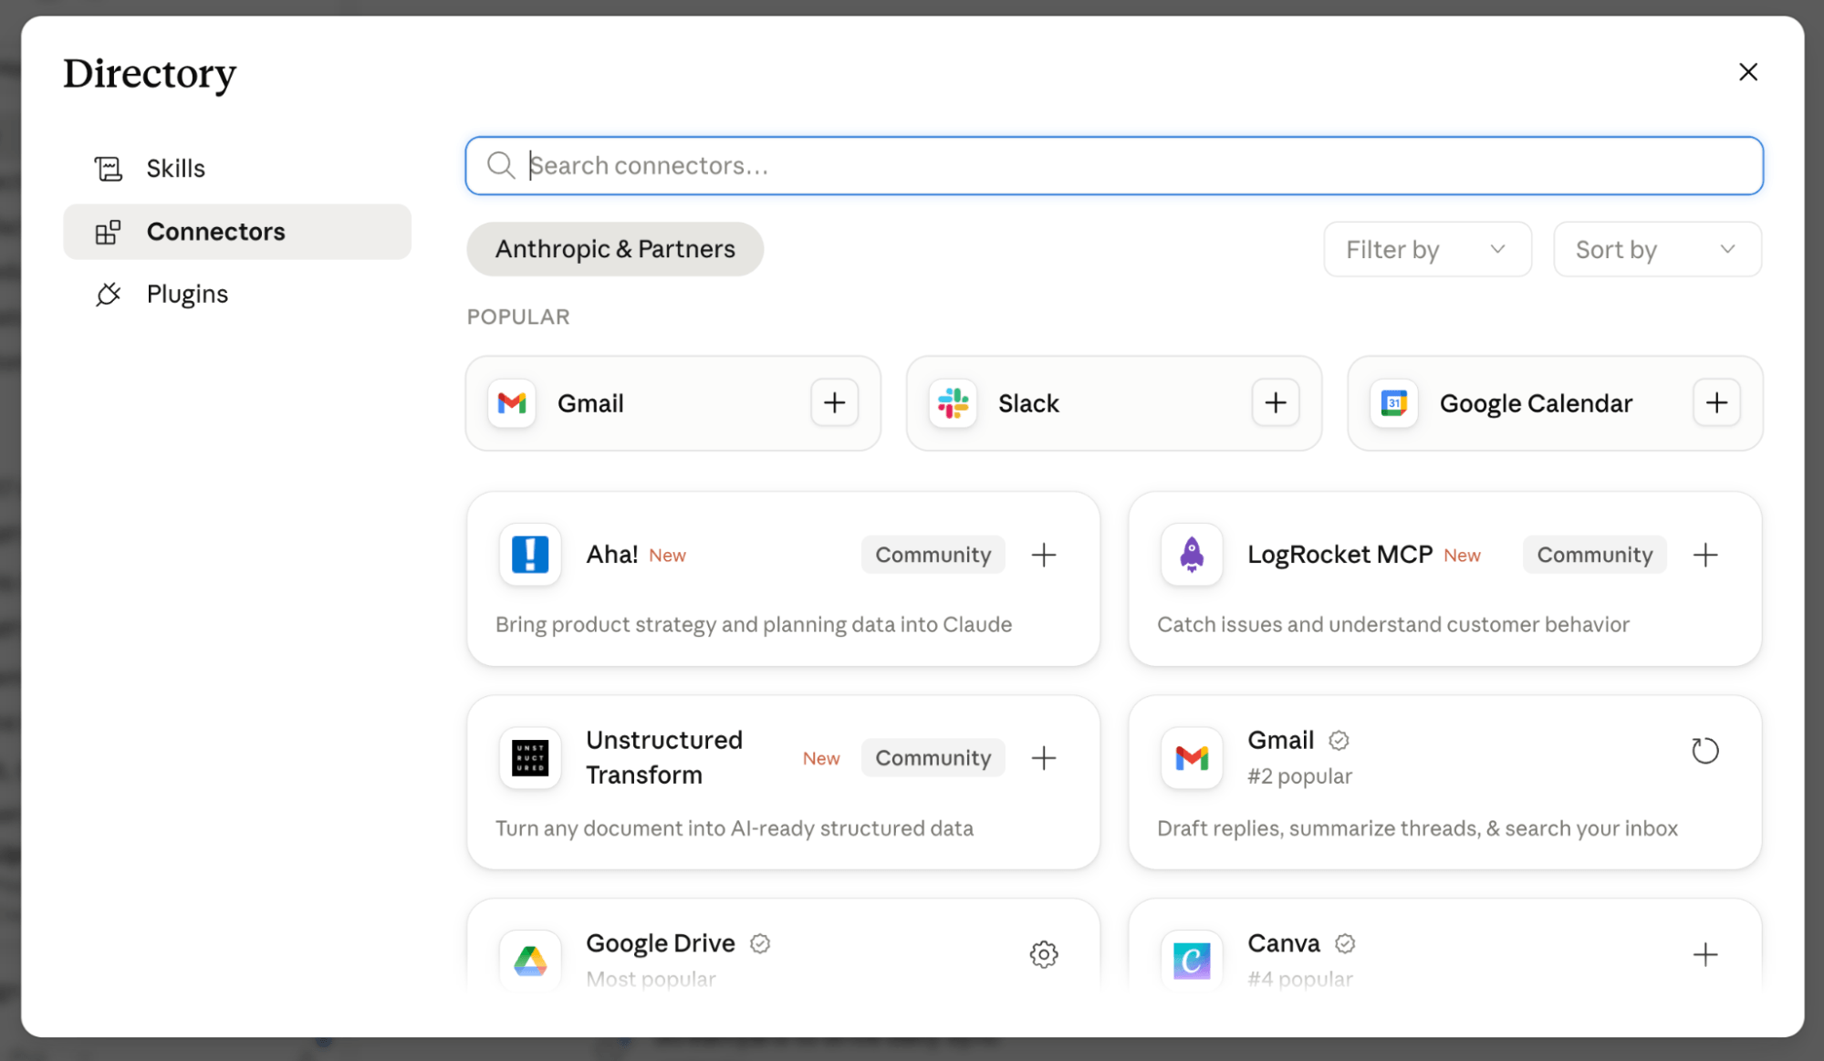Open the Skills section
Screen dimensions: 1824x1061
(x=237, y=169)
